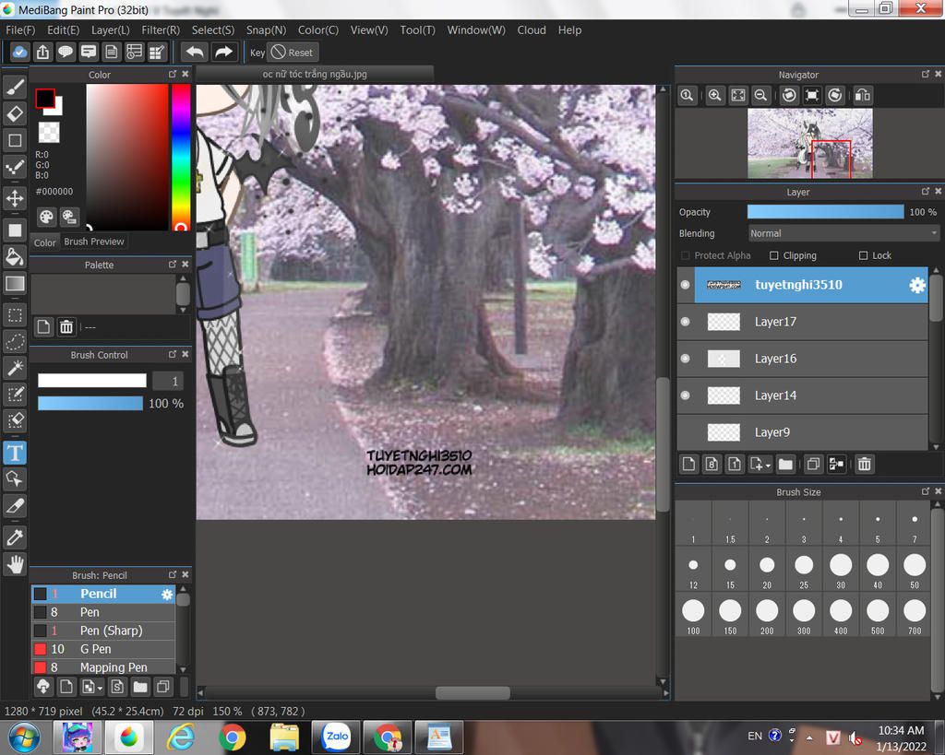The image size is (945, 755).
Task: Undock the Color panel
Action: 173,74
